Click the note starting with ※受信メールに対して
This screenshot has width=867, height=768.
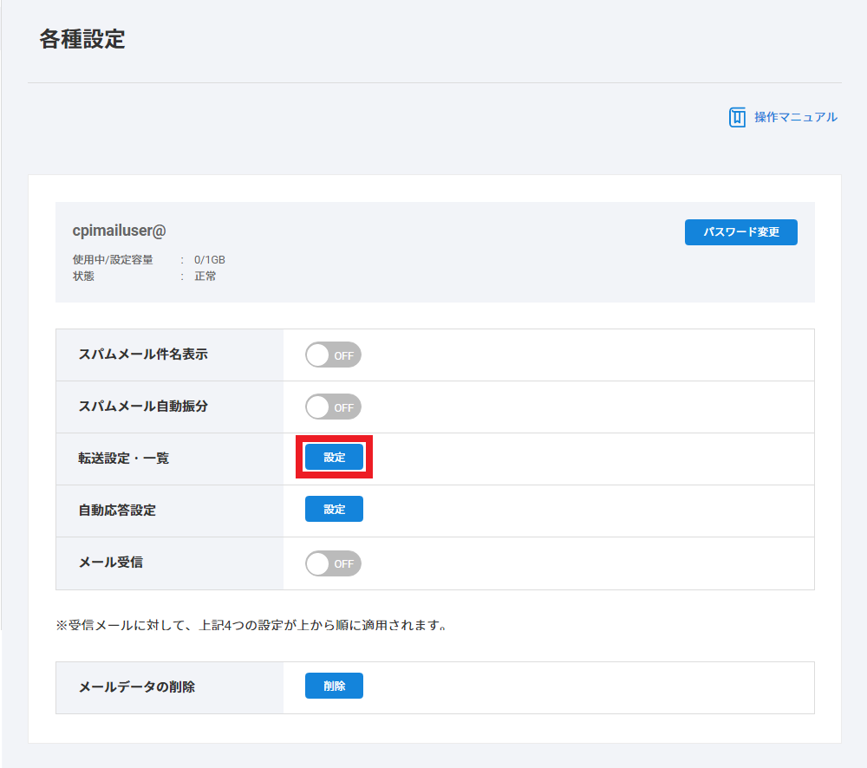[253, 625]
